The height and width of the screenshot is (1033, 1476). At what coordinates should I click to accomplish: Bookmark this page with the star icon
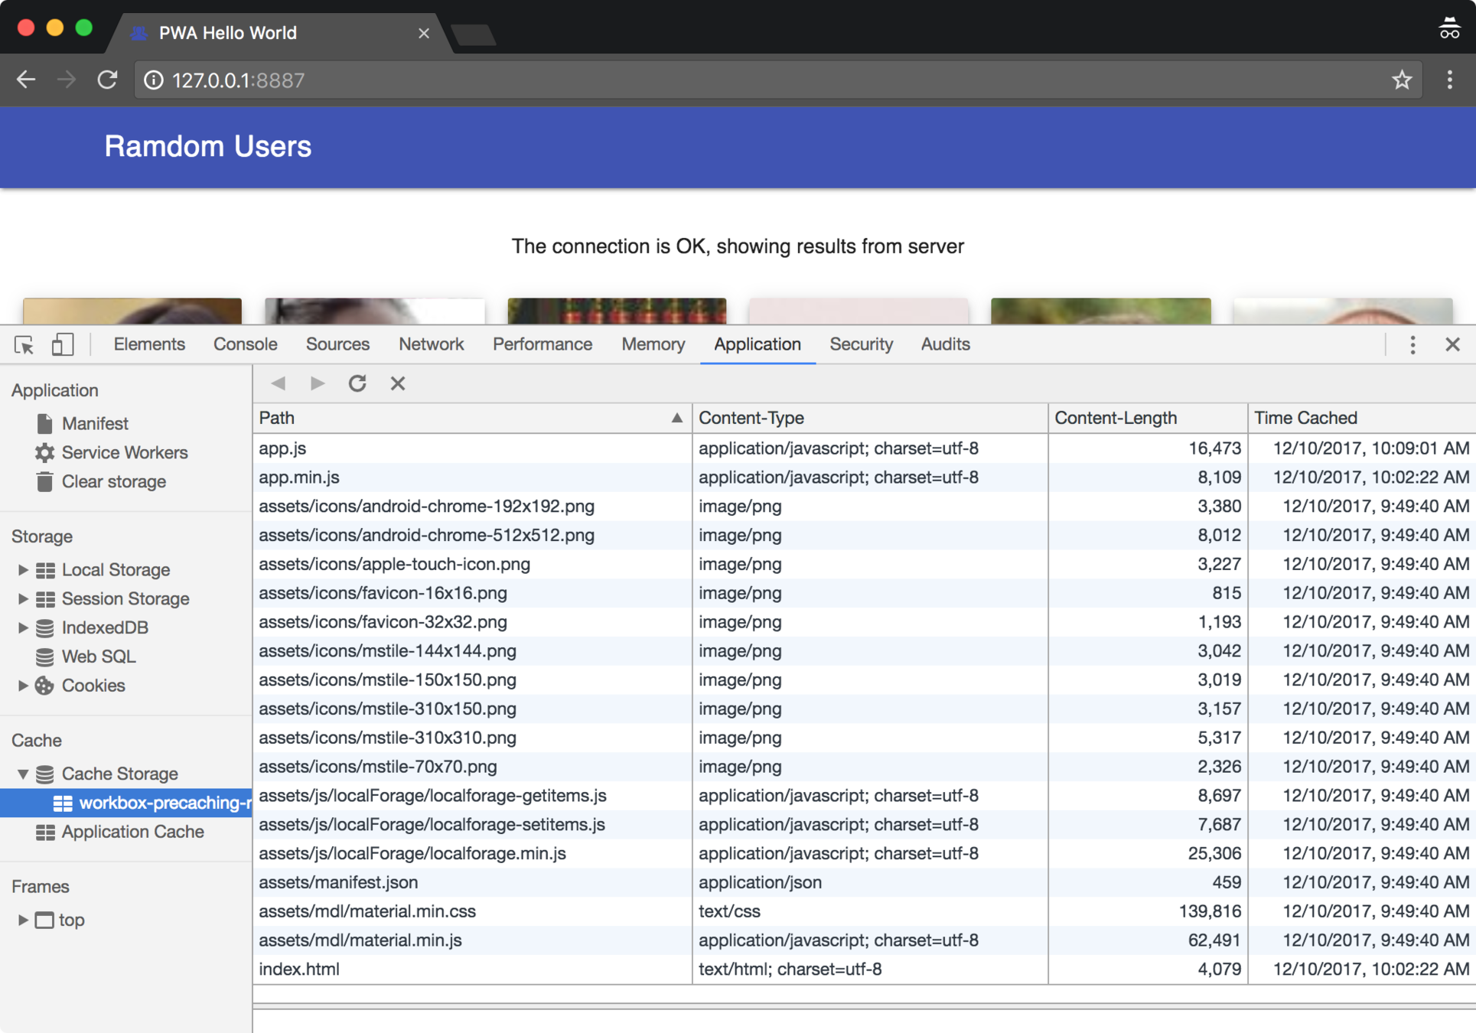(1402, 80)
